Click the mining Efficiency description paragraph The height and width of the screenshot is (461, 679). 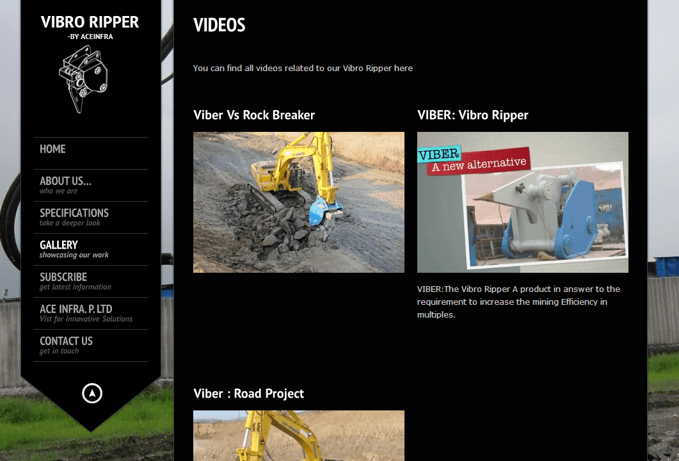pyautogui.click(x=518, y=302)
